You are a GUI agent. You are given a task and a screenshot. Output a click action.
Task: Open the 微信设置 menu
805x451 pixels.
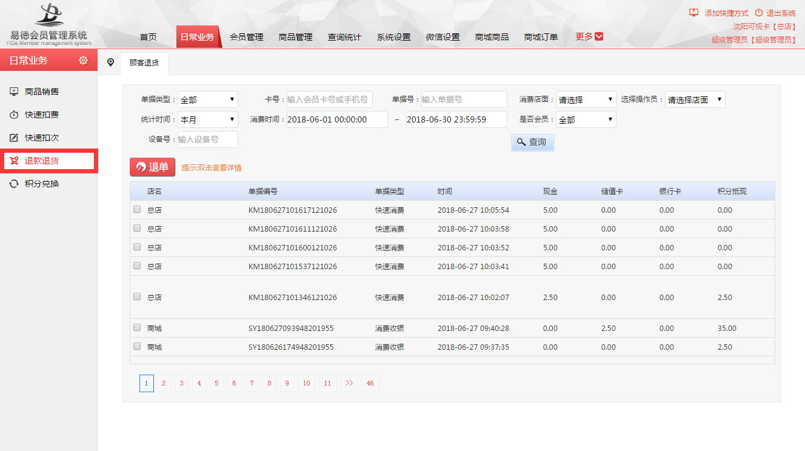click(x=443, y=37)
